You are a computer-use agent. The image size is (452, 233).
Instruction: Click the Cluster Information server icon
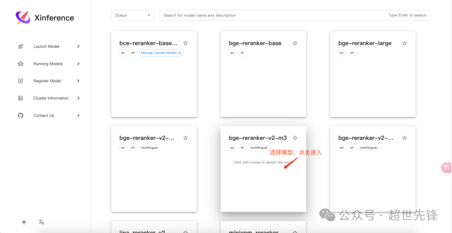point(21,98)
